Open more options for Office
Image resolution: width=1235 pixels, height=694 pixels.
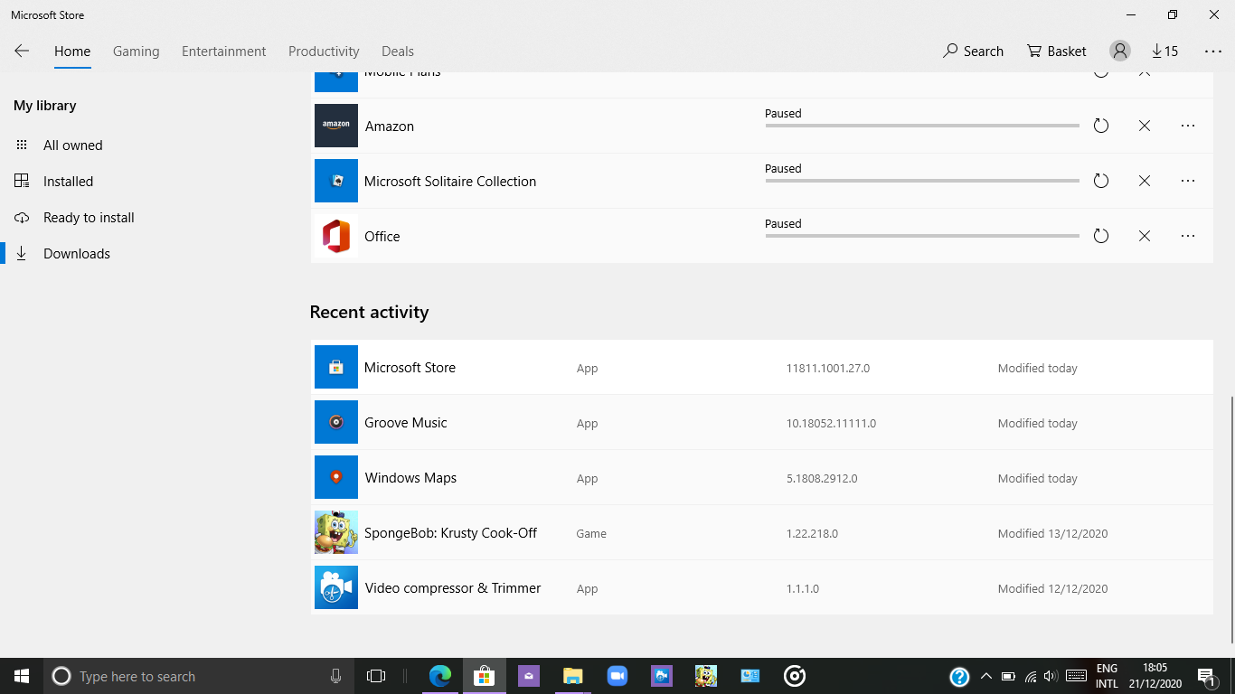[x=1188, y=237]
